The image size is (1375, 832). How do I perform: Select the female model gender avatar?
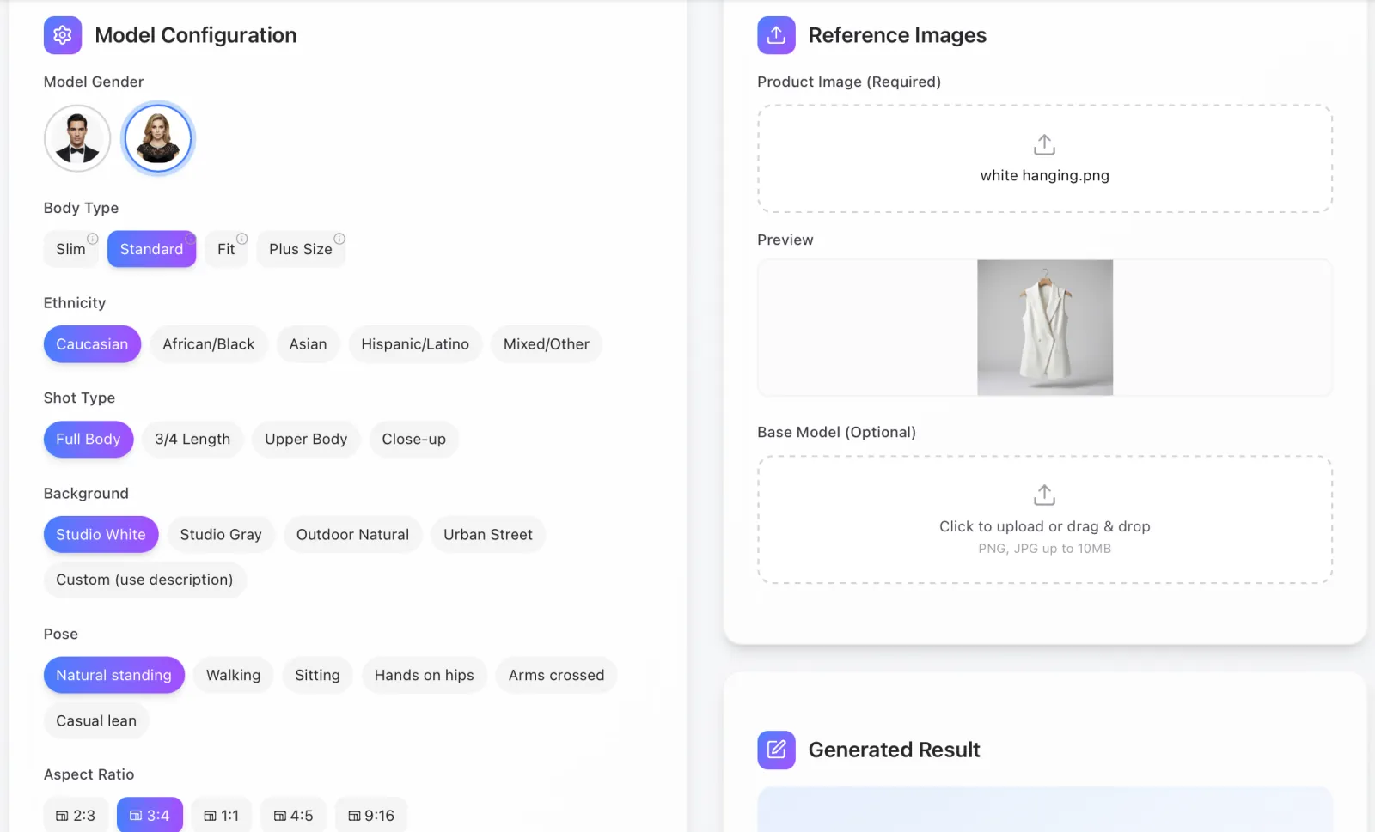coord(158,138)
